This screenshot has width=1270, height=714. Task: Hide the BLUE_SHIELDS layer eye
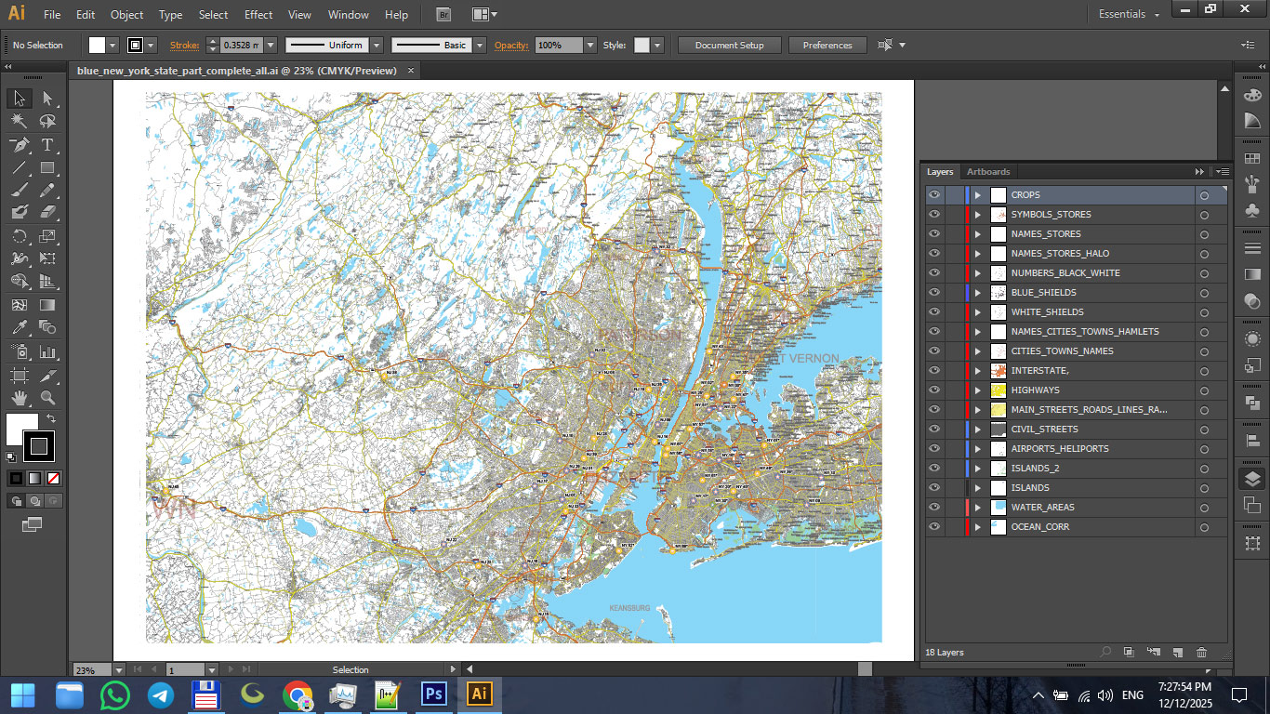(x=934, y=293)
